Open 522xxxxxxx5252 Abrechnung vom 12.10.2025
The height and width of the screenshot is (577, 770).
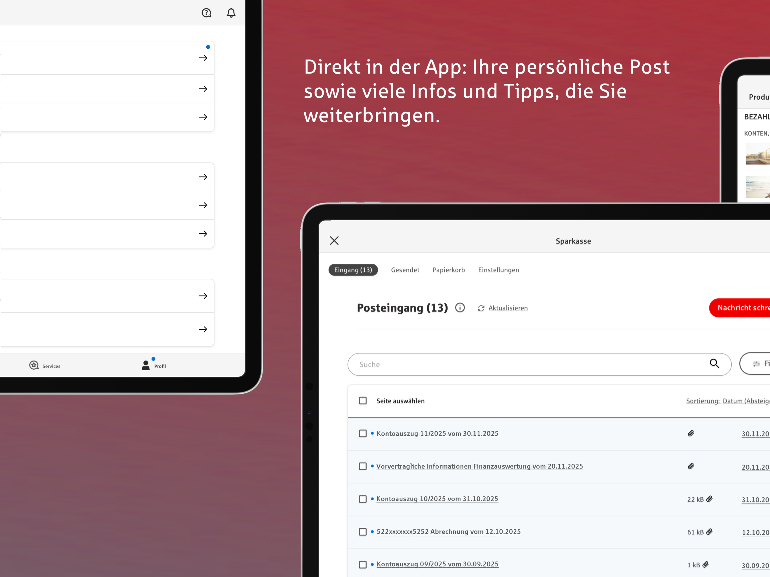point(448,531)
